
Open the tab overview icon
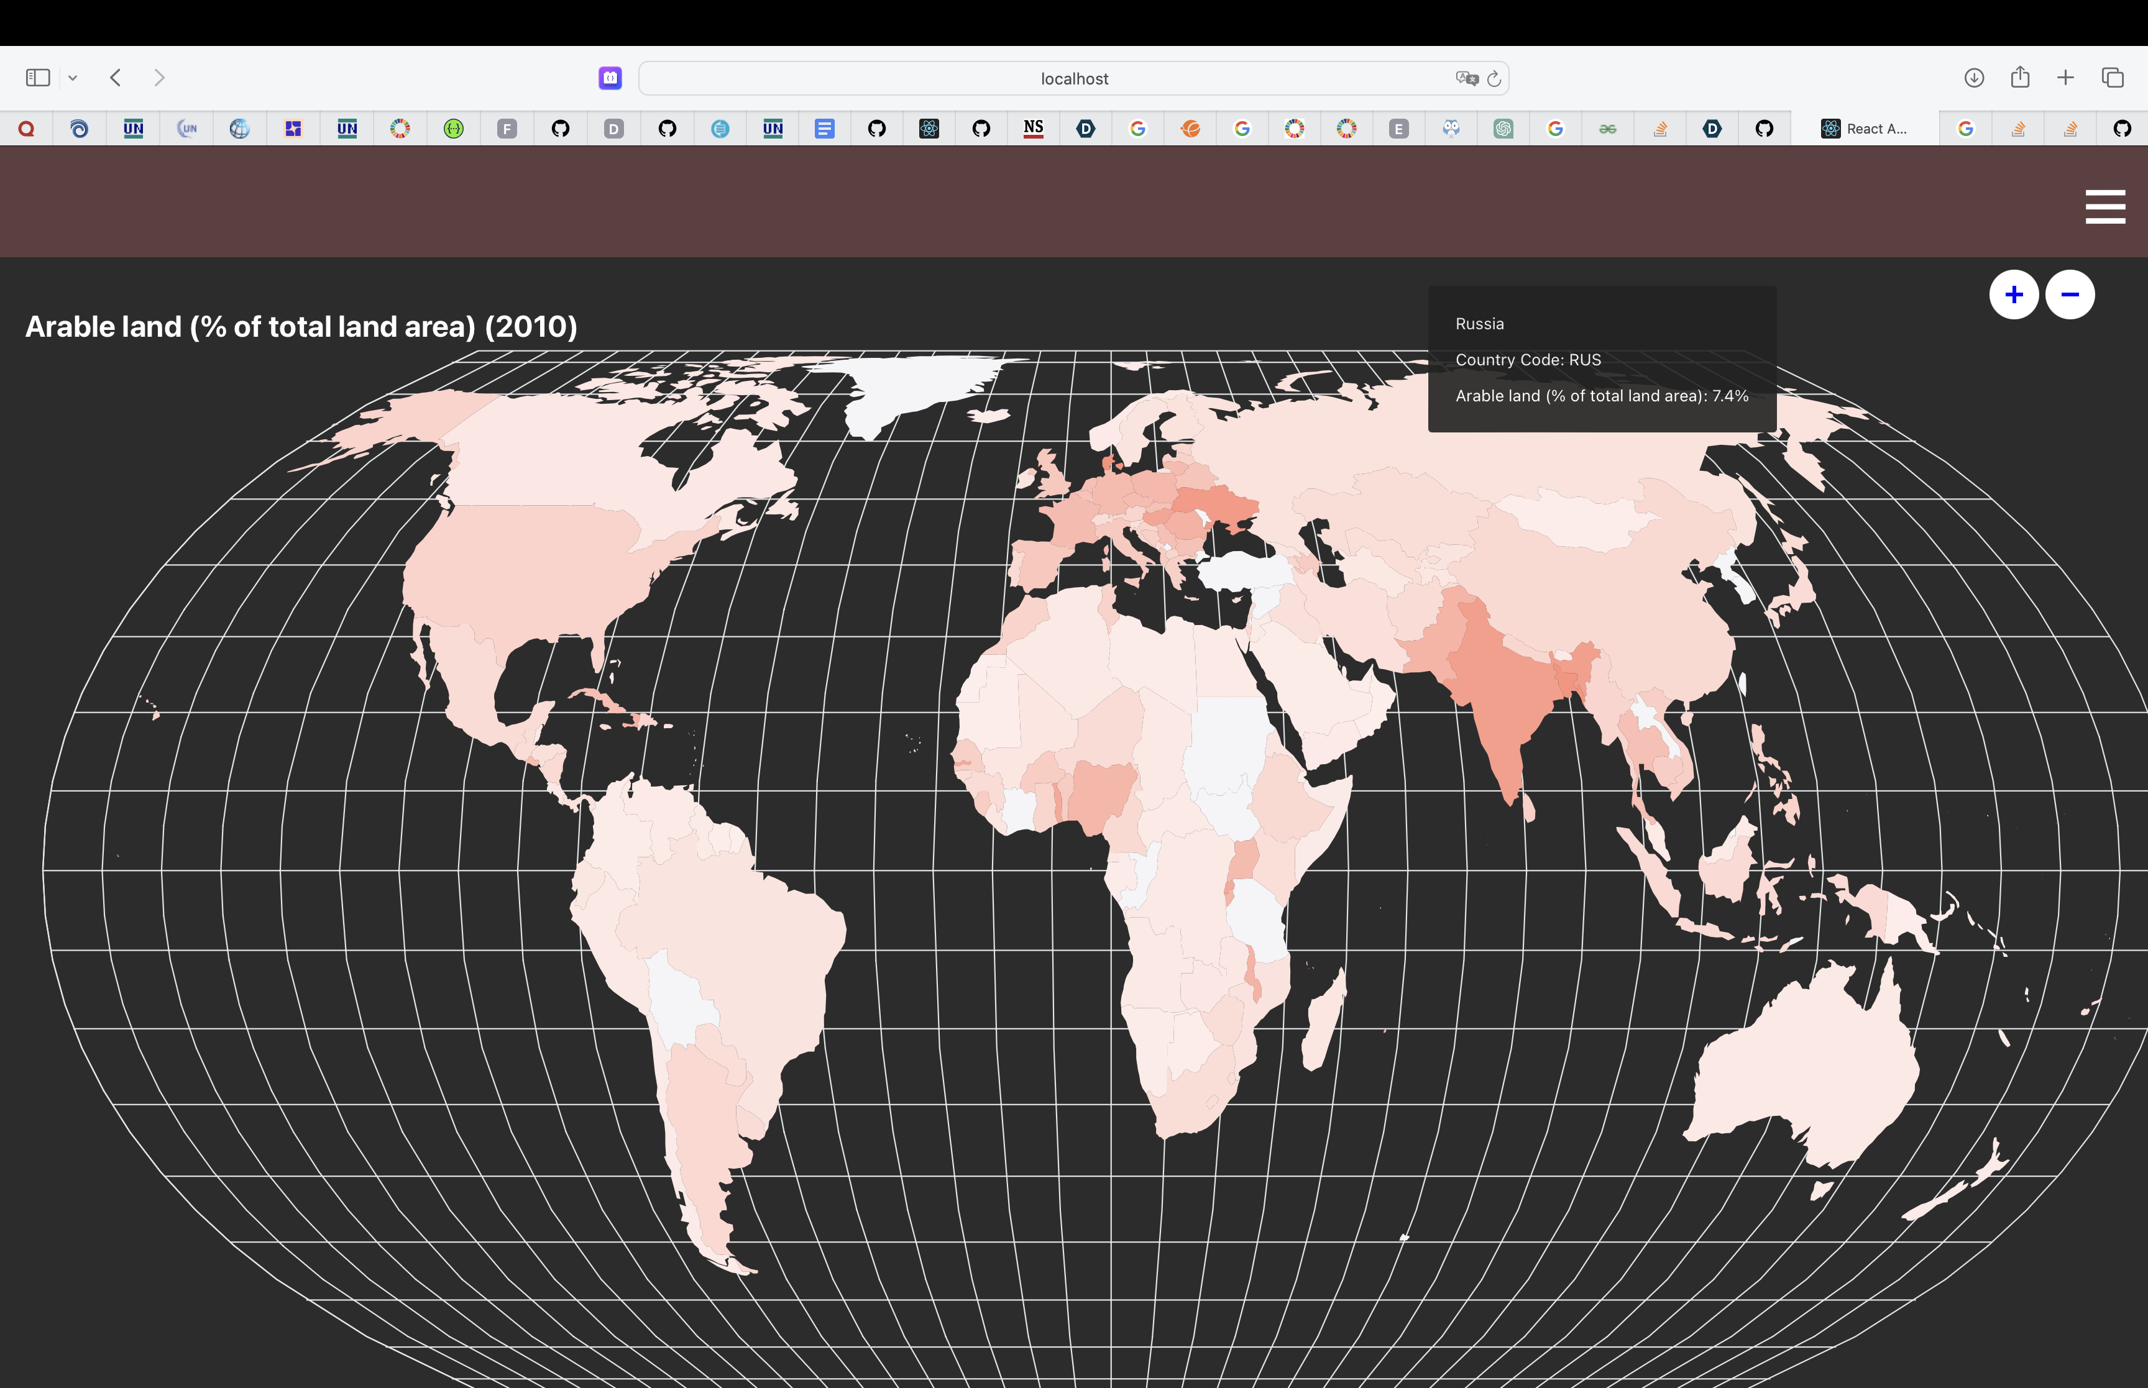pyautogui.click(x=2112, y=78)
